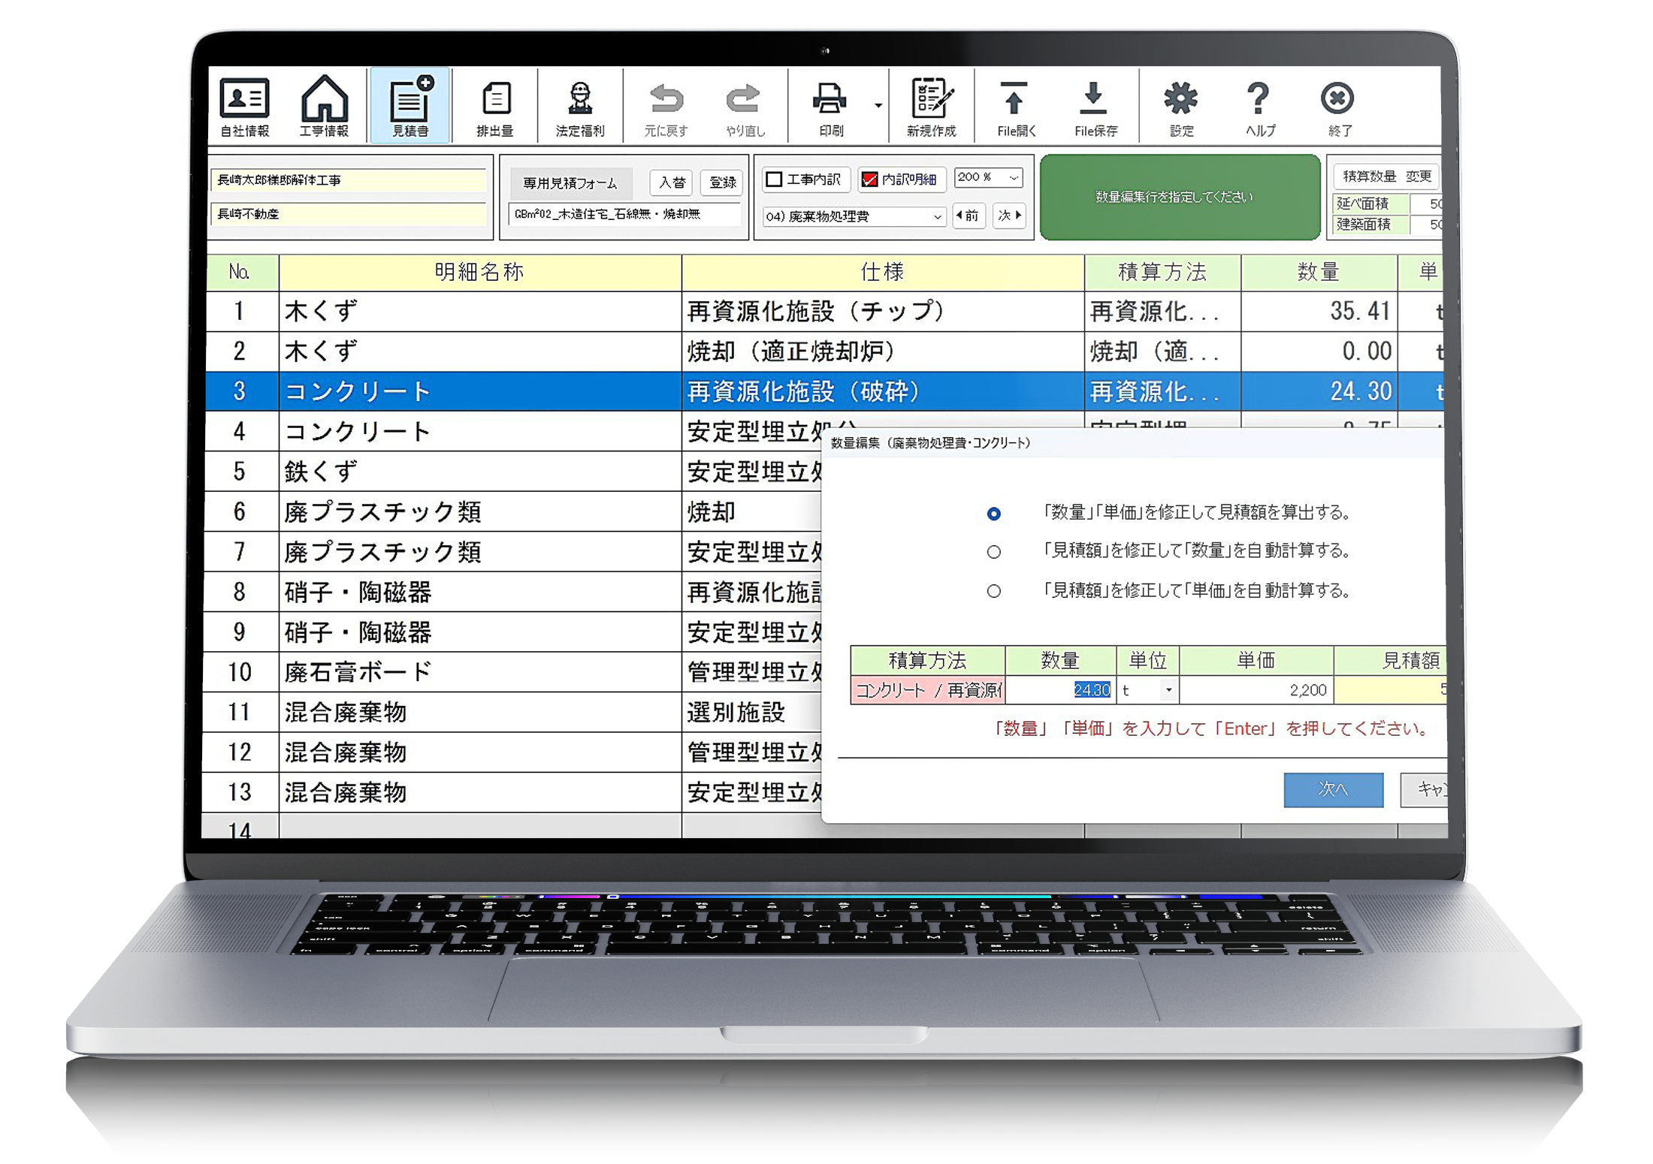Select radio 「数量」「単価」を修正して見積額を算出する
Image resolution: width=1653 pixels, height=1164 pixels.
(993, 514)
